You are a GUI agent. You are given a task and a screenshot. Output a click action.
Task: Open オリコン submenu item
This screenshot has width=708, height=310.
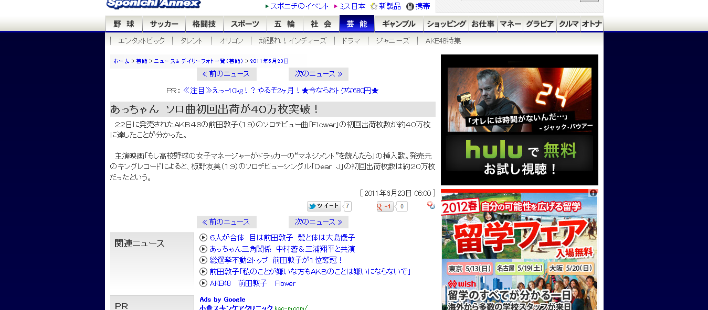[x=231, y=40]
